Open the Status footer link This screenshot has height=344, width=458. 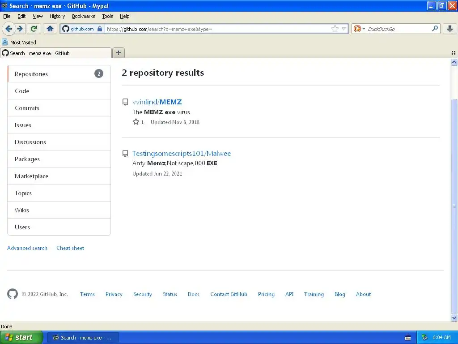(x=170, y=294)
